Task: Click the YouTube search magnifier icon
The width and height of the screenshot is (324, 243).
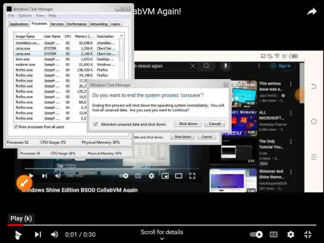Action: (206, 66)
